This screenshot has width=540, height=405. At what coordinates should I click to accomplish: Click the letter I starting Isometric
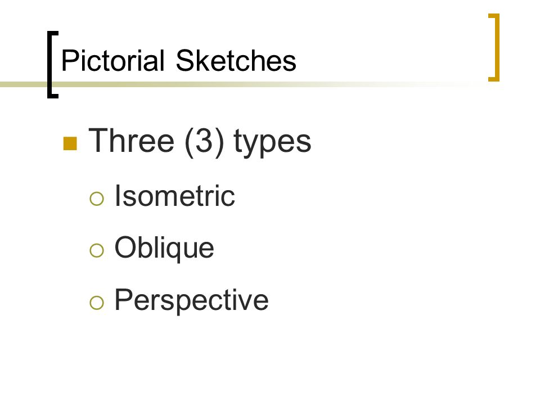118,195
